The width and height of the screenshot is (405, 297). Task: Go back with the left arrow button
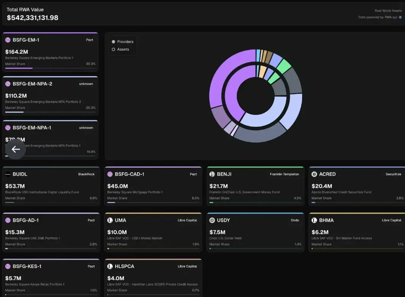pyautogui.click(x=16, y=149)
